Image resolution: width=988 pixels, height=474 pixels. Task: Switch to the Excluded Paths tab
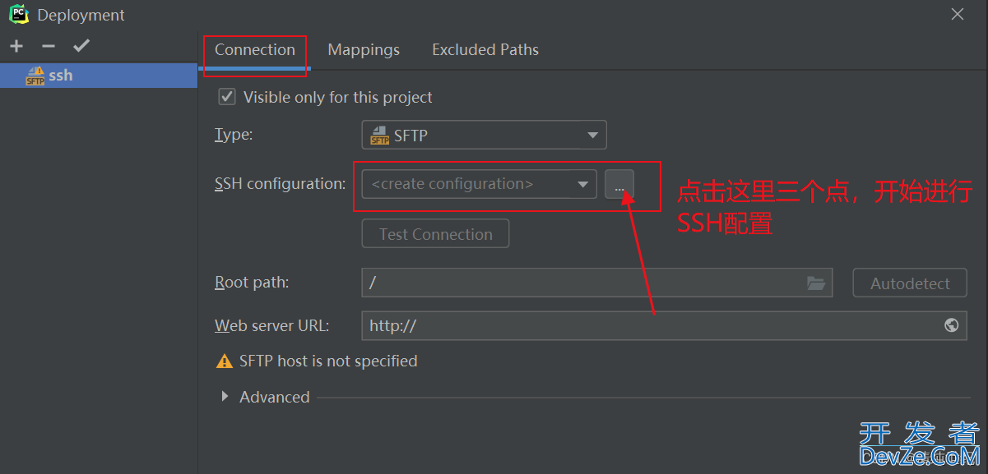pos(485,50)
